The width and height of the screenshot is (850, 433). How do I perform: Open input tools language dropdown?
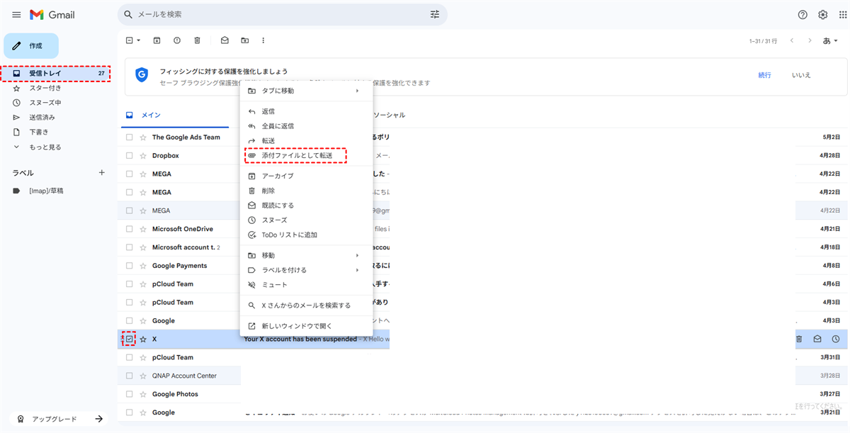pos(830,40)
